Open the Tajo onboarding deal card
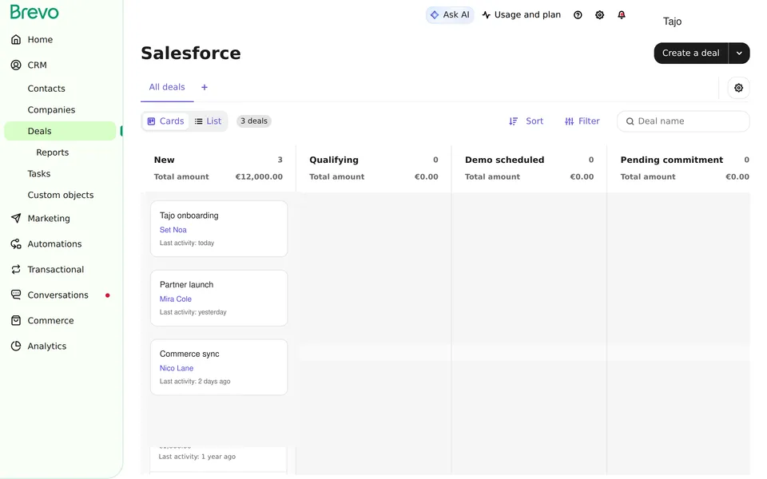 (219, 229)
